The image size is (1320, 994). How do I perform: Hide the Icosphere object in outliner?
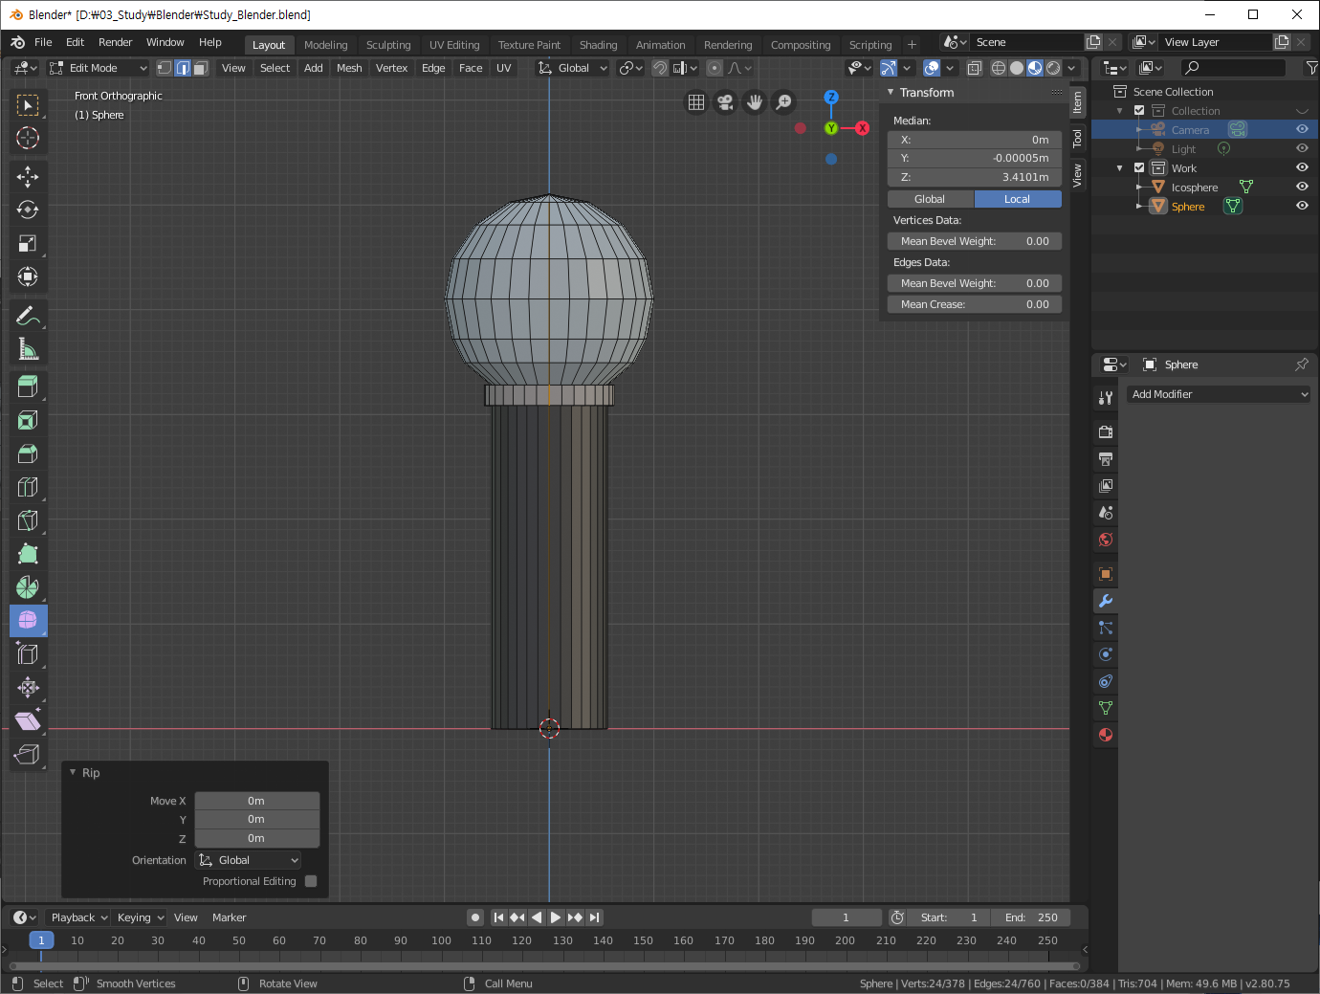[x=1302, y=188]
